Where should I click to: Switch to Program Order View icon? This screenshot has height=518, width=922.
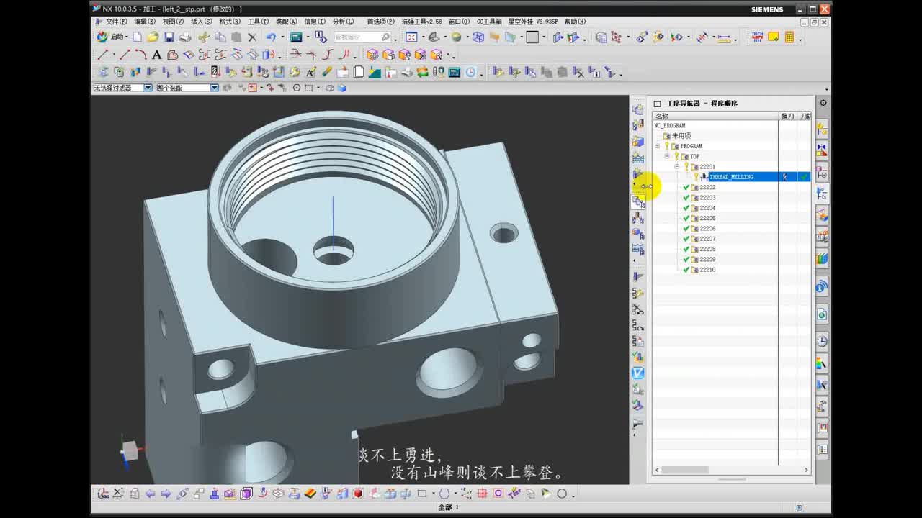coord(638,203)
